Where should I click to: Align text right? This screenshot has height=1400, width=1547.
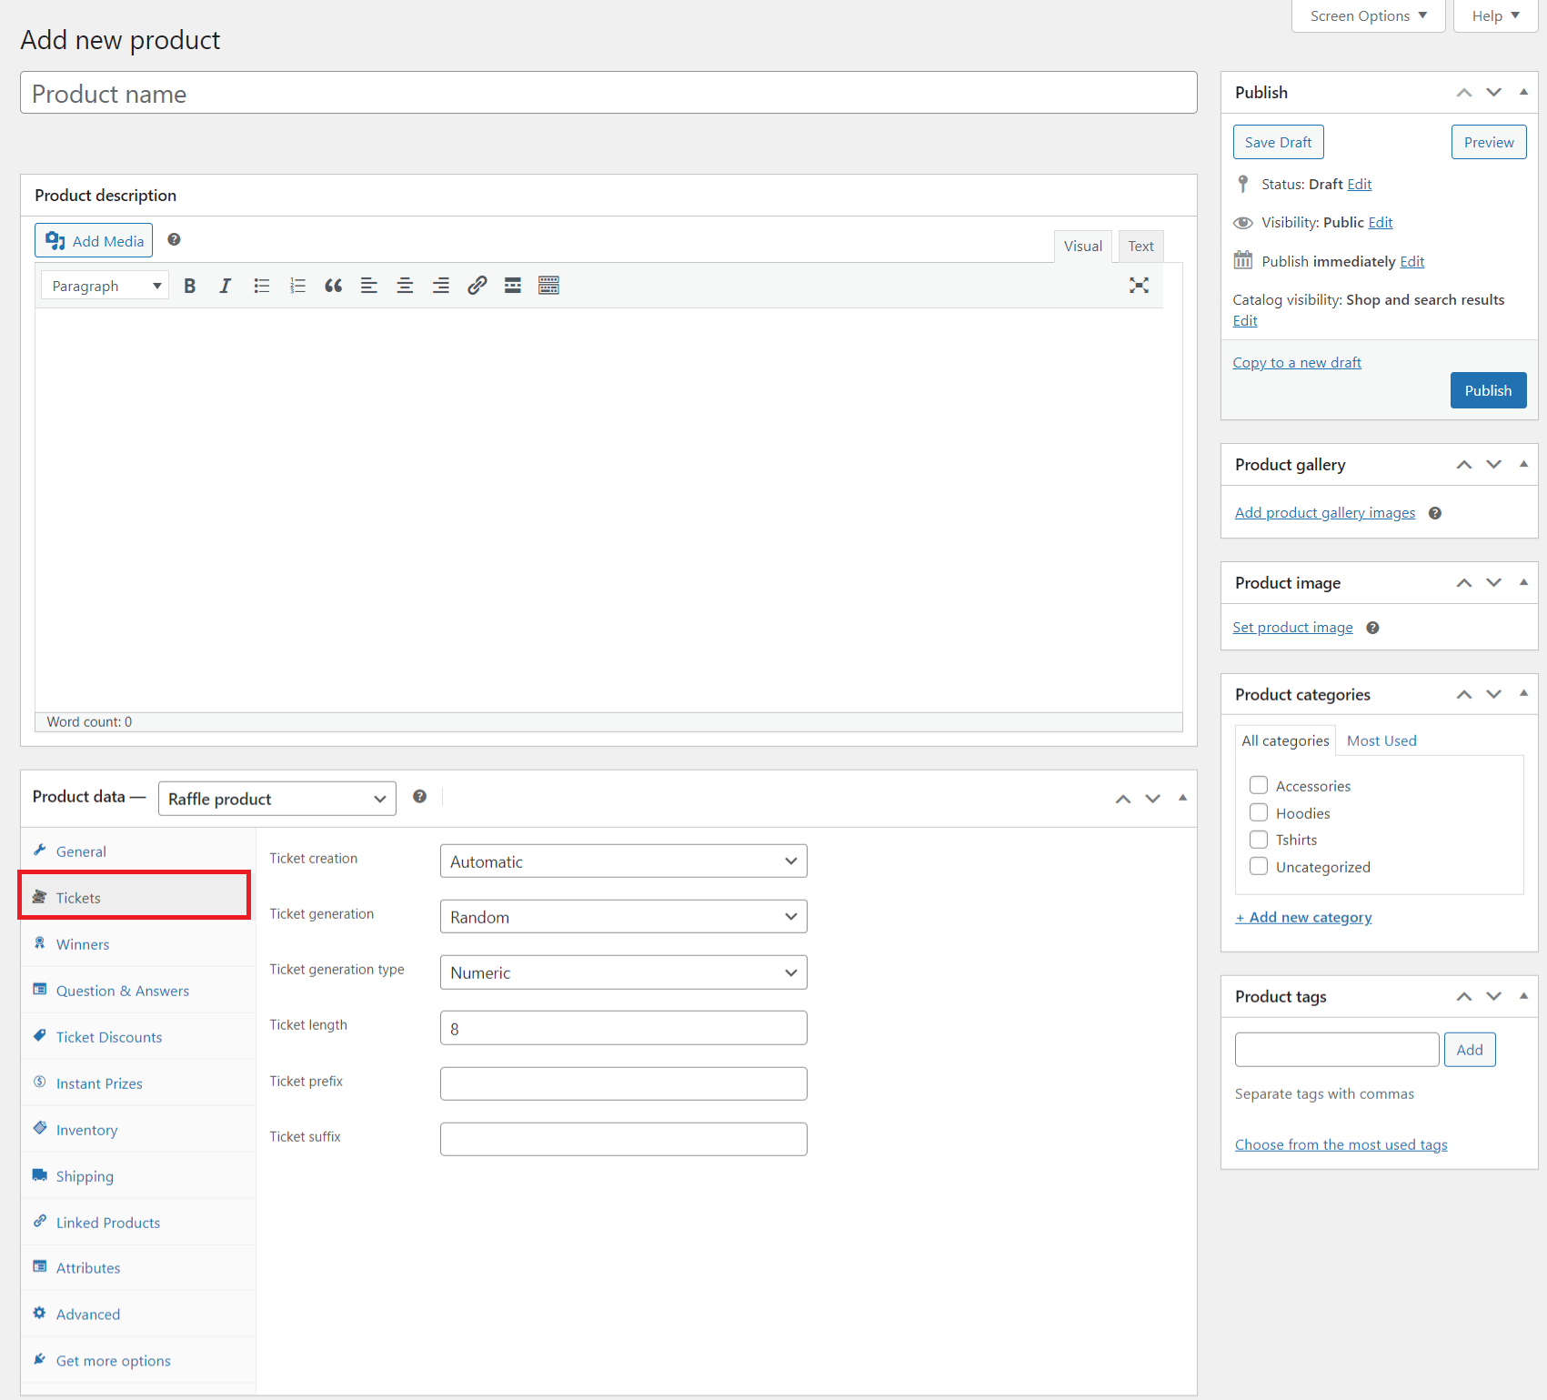[x=440, y=286]
